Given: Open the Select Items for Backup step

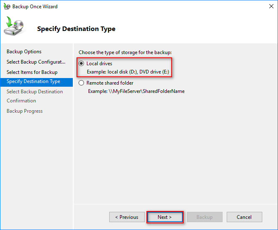Looking at the screenshot, I should 32,72.
